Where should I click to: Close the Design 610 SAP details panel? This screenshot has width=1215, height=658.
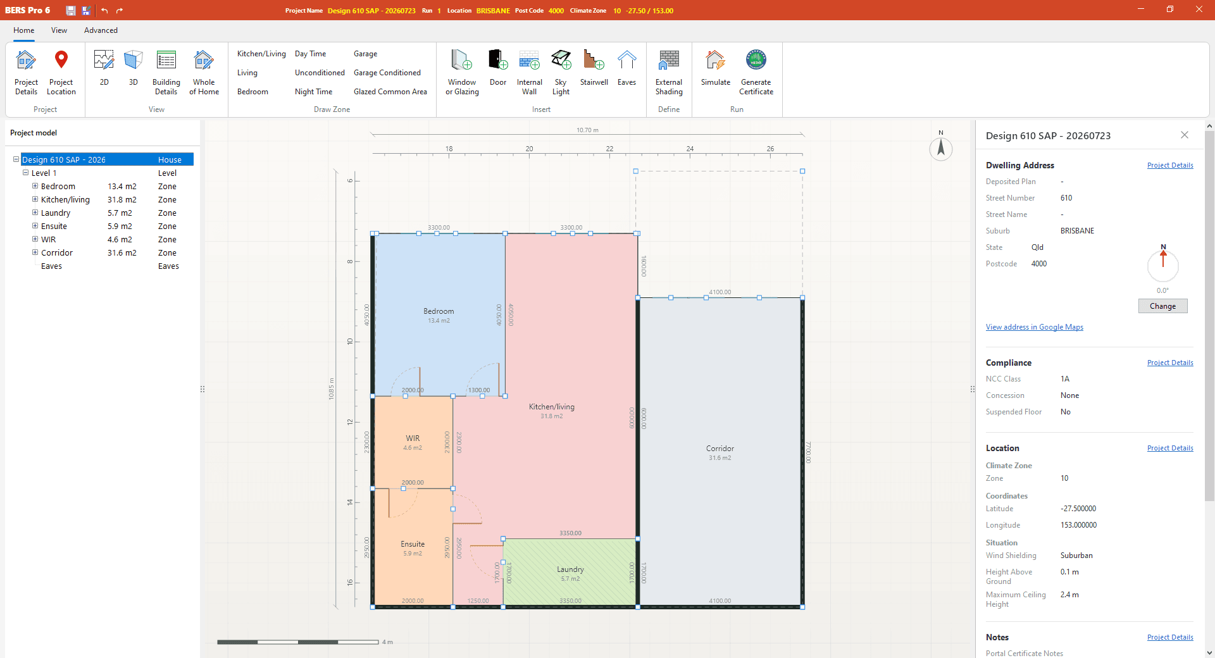[x=1185, y=135]
